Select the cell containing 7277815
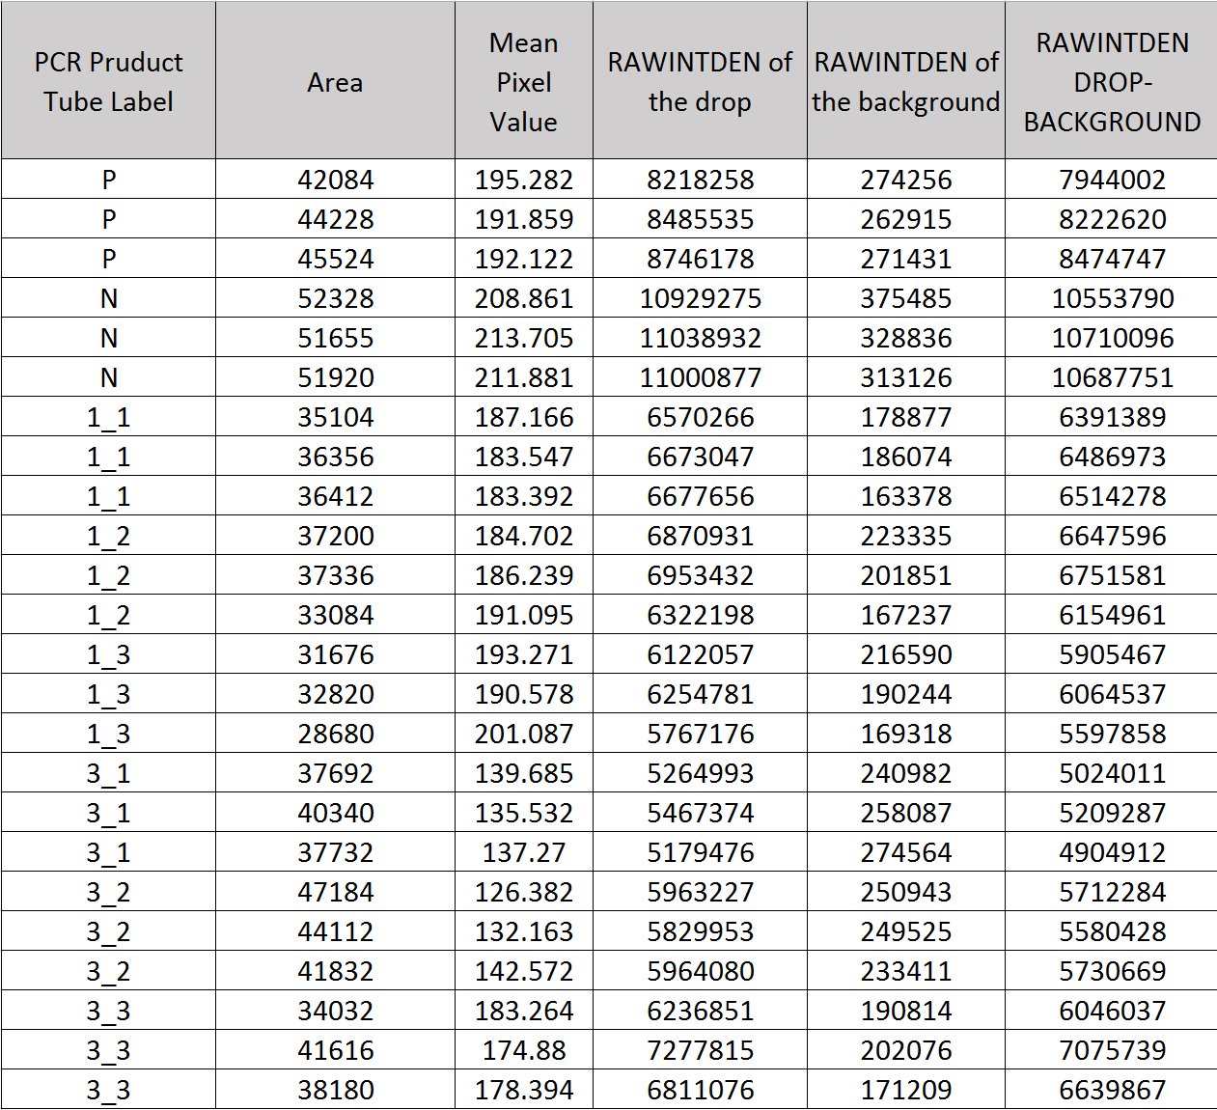Image resolution: width=1217 pixels, height=1110 pixels. click(x=700, y=1050)
